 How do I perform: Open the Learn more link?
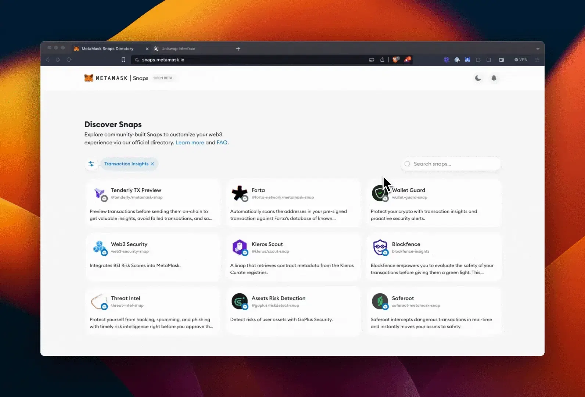190,143
